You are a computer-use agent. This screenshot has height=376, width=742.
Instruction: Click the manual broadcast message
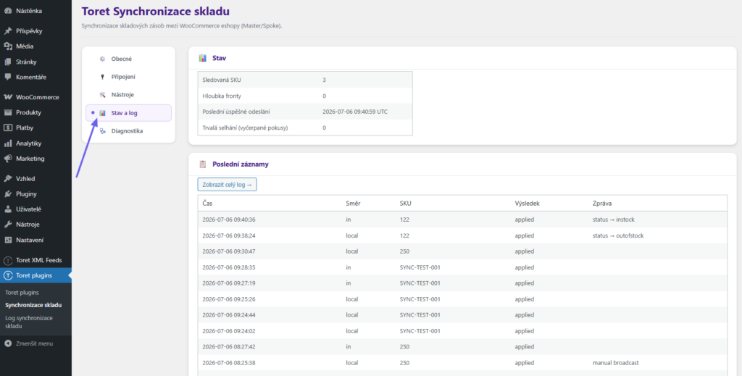pos(616,363)
